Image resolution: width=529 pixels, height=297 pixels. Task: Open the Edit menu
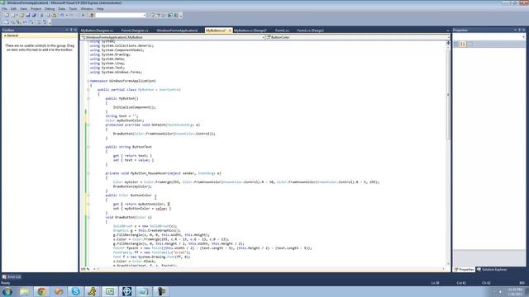pos(13,9)
